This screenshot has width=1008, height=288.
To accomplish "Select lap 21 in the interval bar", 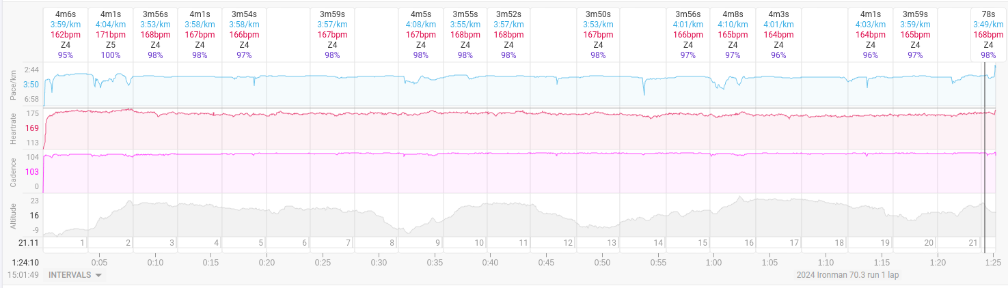I will tap(959, 243).
